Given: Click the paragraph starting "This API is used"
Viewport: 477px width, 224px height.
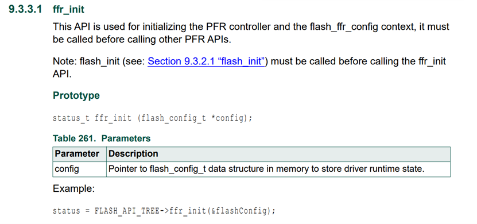Looking at the screenshot, I should point(251,33).
